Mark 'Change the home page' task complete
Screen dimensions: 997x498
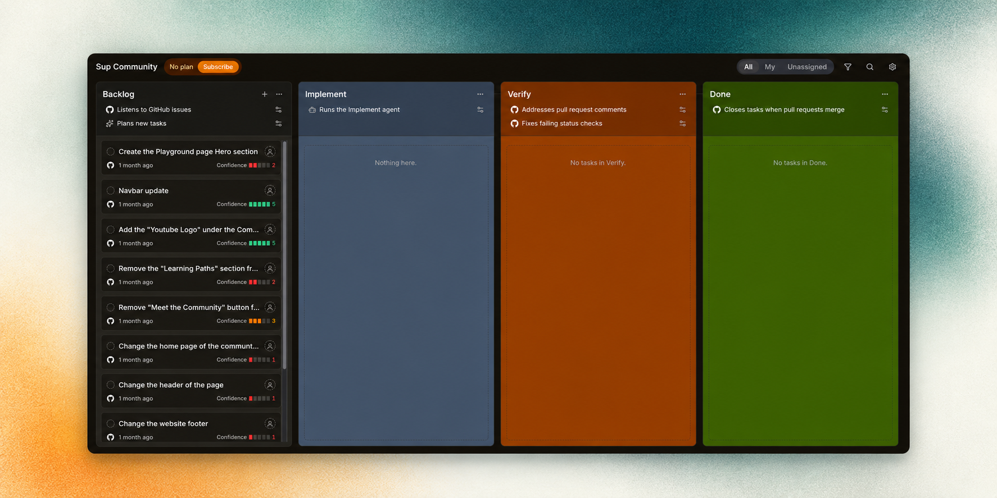click(111, 346)
